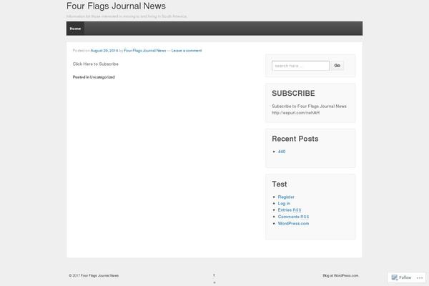Open the August 29 post date link
The height and width of the screenshot is (286, 429).
104,51
